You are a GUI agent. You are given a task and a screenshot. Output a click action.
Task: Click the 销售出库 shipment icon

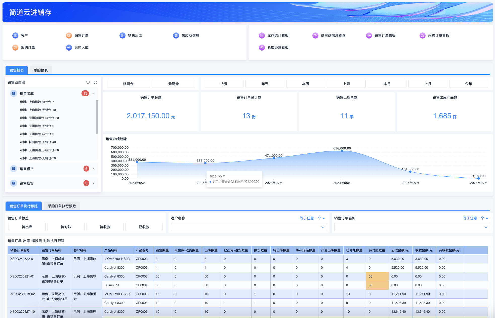122,35
